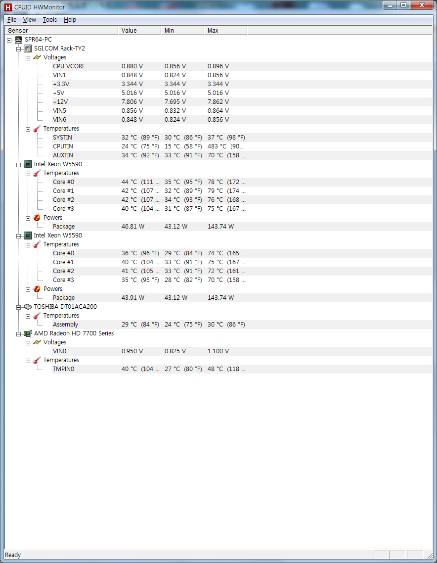The image size is (437, 563).
Task: Select the SYSTIN temperature row
Action: click(x=242, y=138)
